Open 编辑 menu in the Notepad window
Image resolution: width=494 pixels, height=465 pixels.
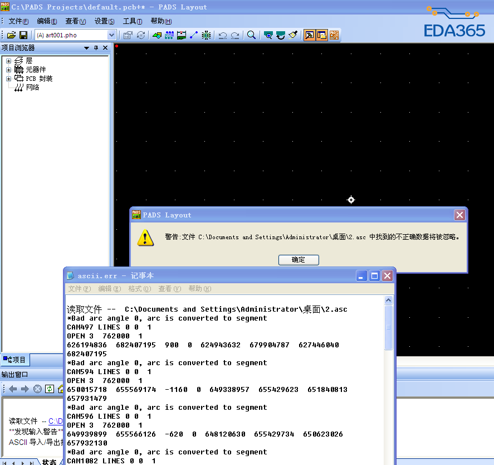(x=109, y=289)
